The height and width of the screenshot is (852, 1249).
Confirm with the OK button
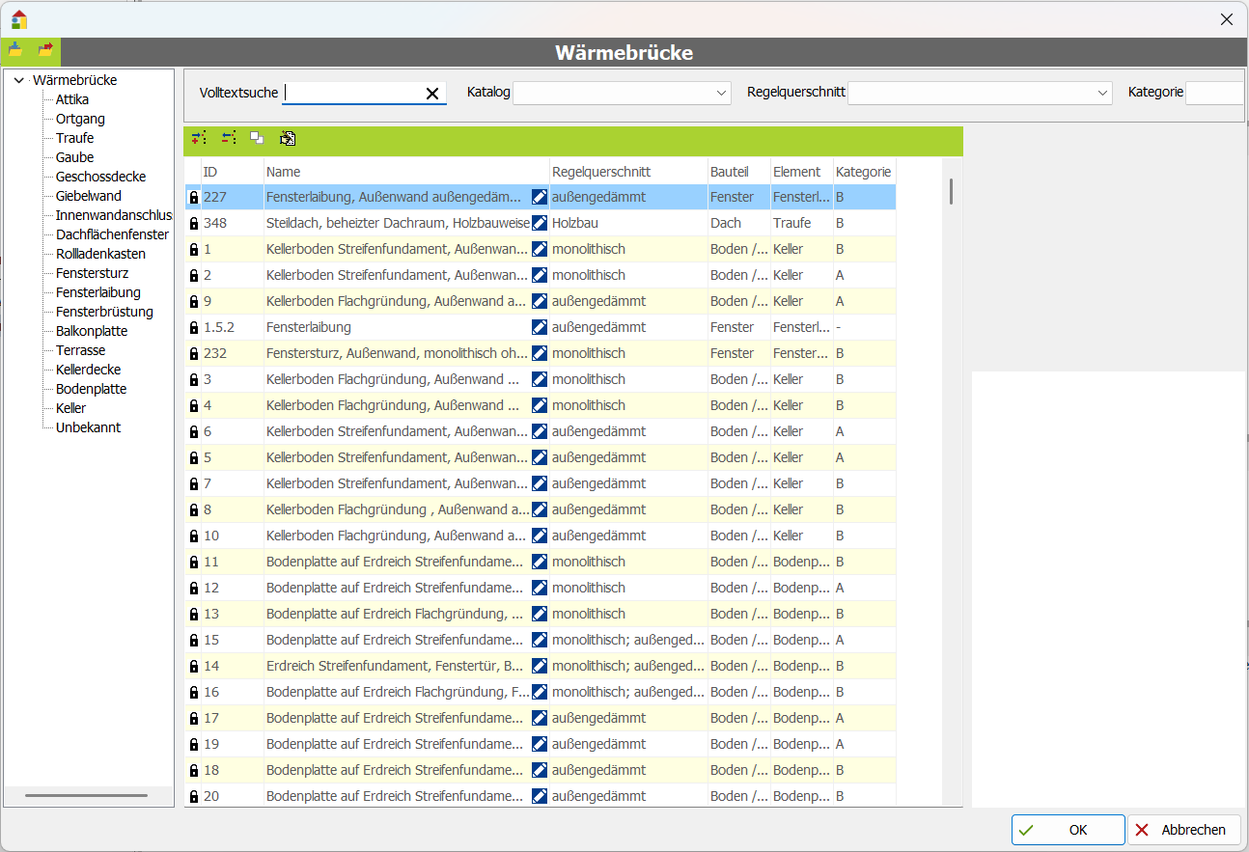pos(1068,830)
